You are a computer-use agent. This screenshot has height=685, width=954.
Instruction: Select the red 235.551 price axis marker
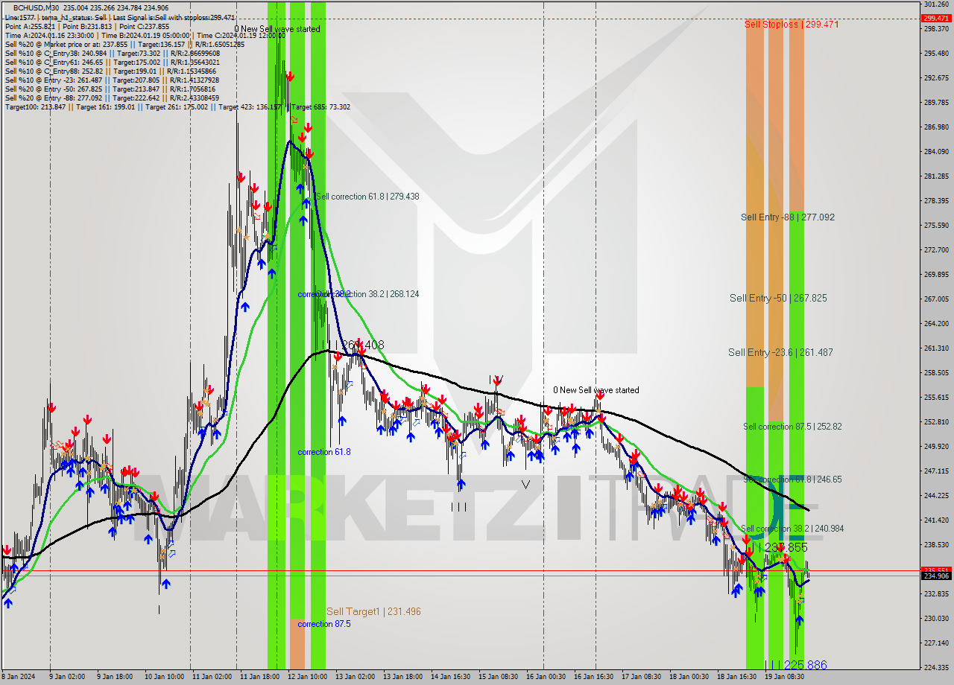click(x=938, y=570)
